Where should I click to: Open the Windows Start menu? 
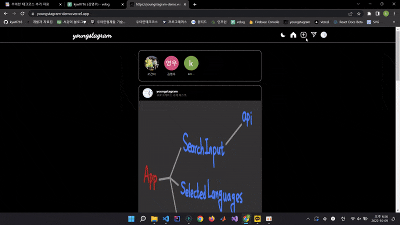[131, 219]
